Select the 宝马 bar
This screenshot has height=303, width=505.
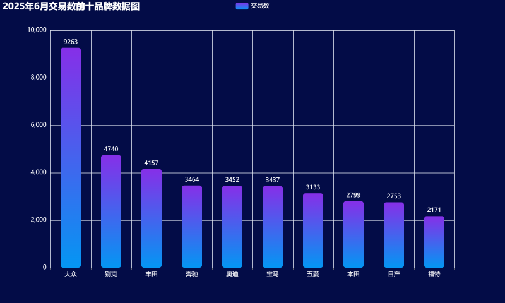click(273, 227)
